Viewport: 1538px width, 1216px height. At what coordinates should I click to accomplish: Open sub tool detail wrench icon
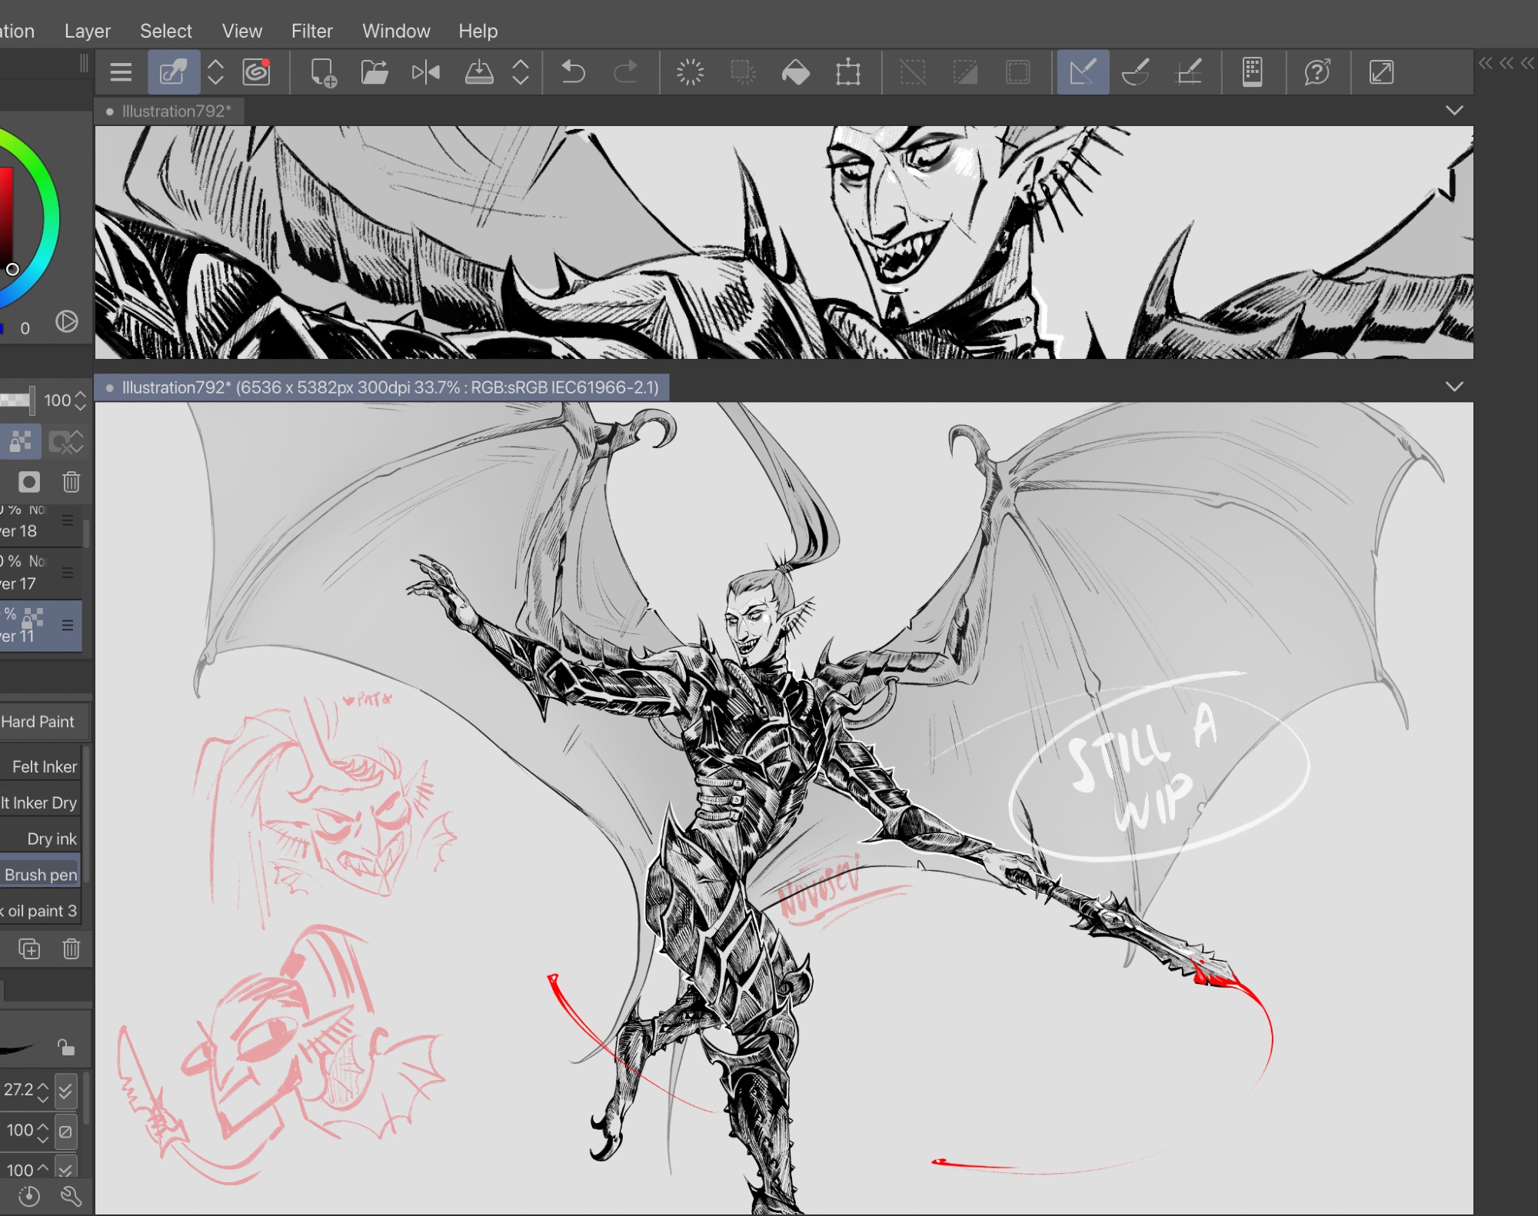click(71, 1195)
